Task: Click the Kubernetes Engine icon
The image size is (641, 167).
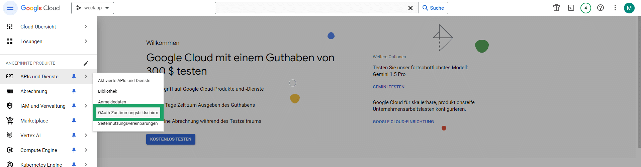Action: coord(10,164)
